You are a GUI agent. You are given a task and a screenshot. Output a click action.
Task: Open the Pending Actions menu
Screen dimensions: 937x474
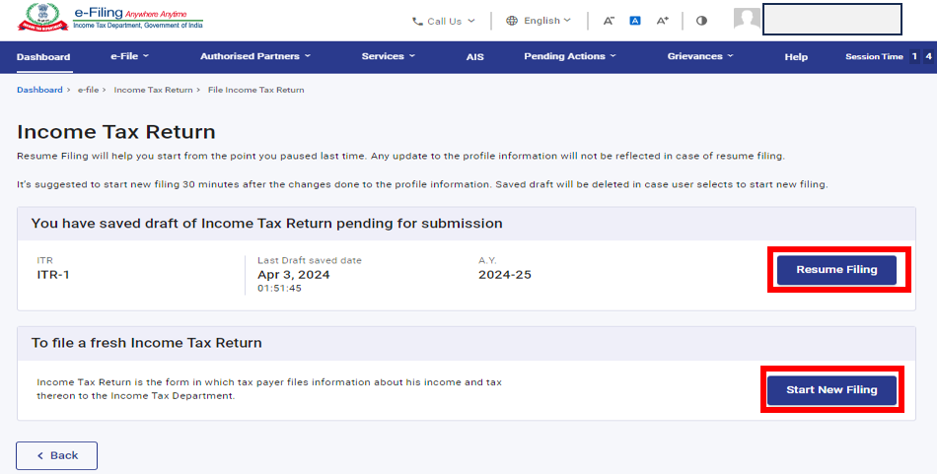[x=570, y=57]
